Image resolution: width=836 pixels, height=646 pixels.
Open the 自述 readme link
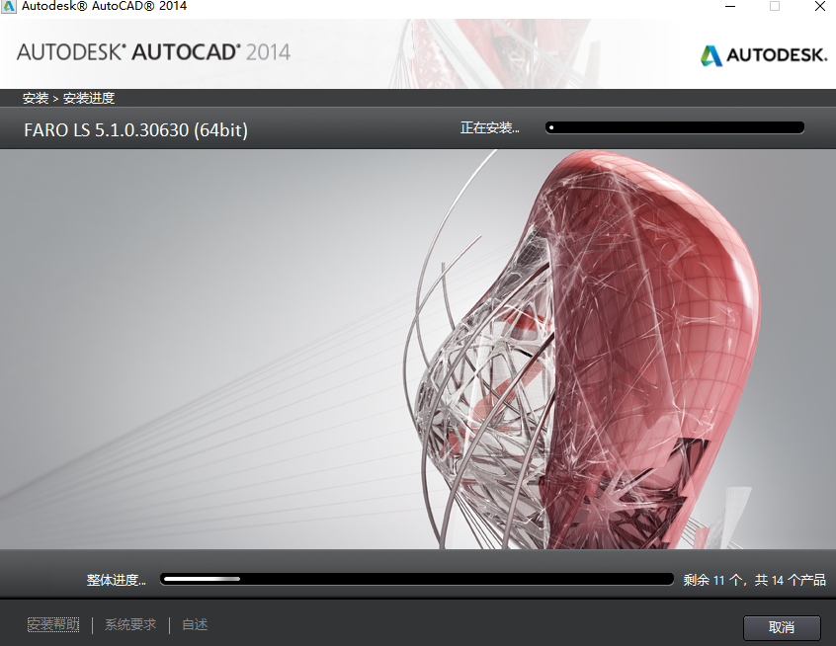pyautogui.click(x=194, y=624)
